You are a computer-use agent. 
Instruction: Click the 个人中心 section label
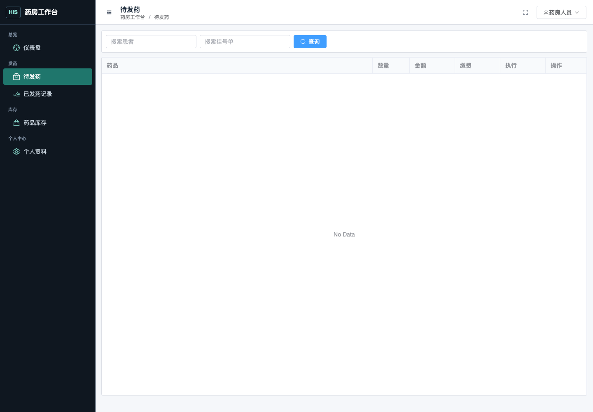pyautogui.click(x=17, y=138)
